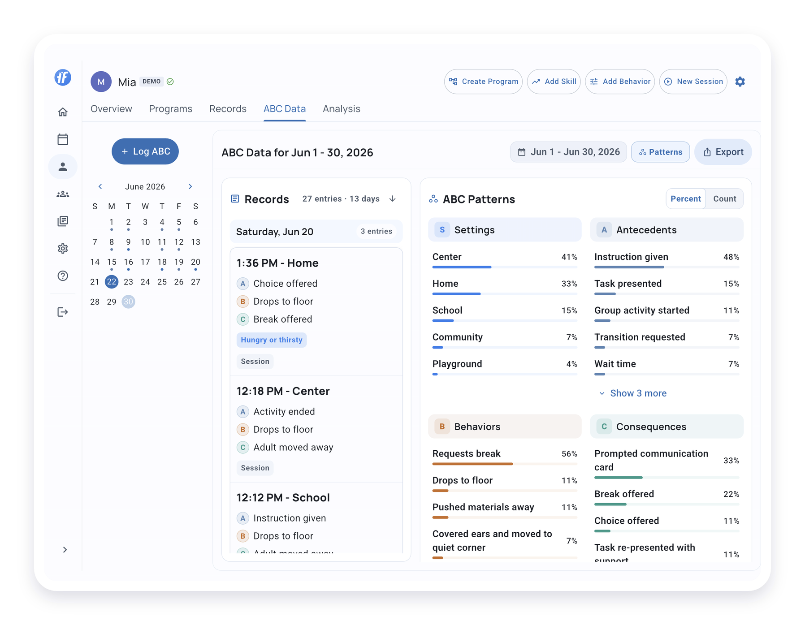
Task: Toggle the records sort direction arrow
Action: click(393, 198)
